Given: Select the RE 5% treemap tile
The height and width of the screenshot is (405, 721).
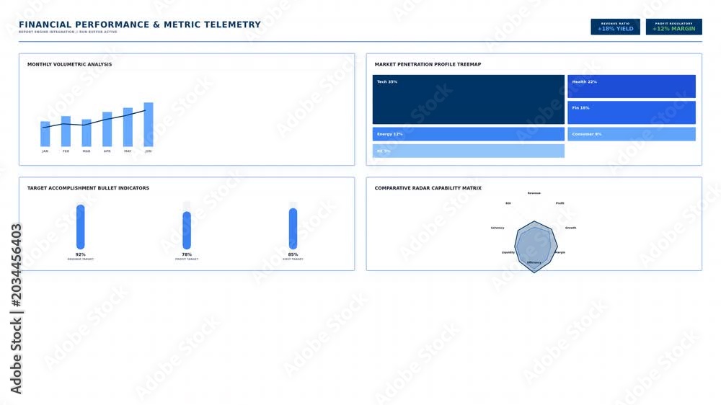Looking at the screenshot, I should point(468,151).
